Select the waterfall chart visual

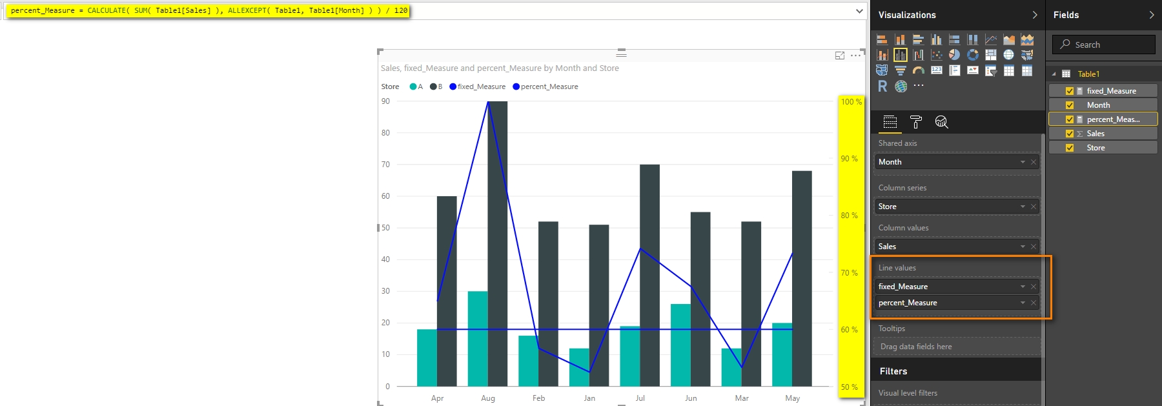pyautogui.click(x=918, y=55)
